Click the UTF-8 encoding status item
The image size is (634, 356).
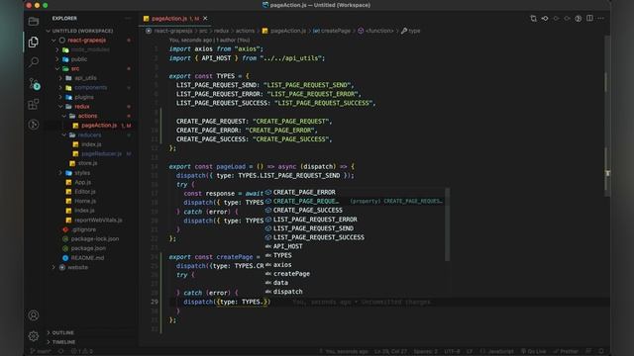[x=452, y=351]
